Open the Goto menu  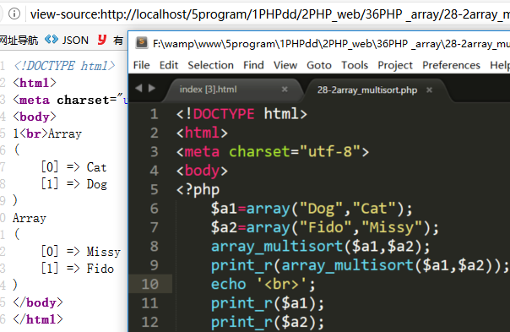(x=319, y=65)
